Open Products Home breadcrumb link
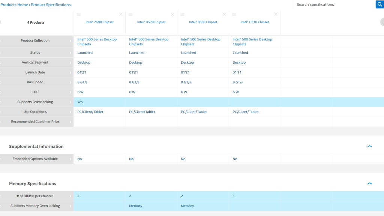Screen dimensions: 384x216 point(14,5)
